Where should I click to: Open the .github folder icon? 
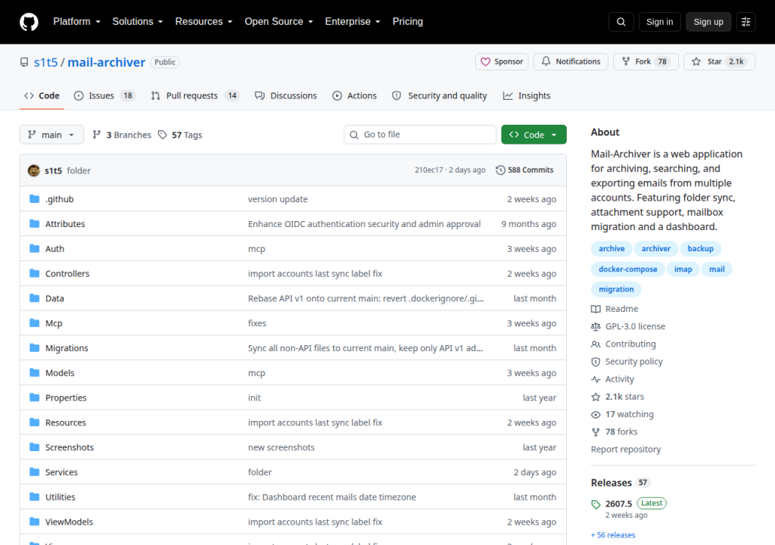point(34,199)
